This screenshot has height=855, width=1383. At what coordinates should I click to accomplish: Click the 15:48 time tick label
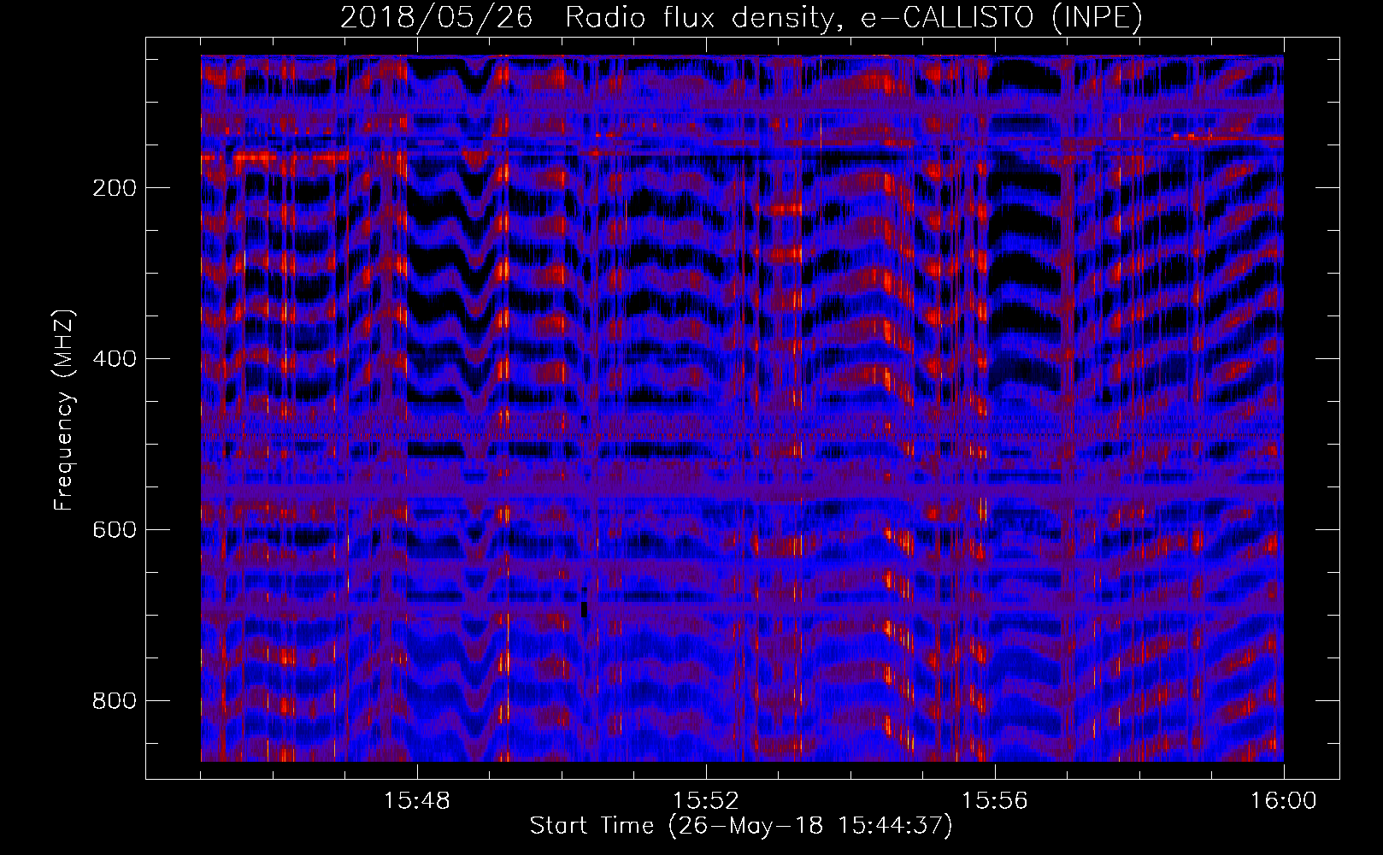(417, 801)
